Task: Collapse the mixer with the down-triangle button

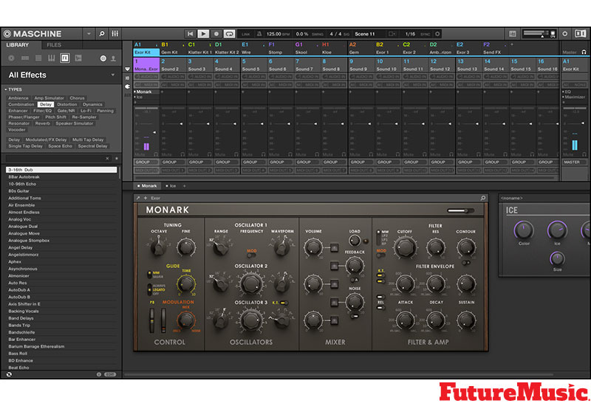Action: pos(127,69)
